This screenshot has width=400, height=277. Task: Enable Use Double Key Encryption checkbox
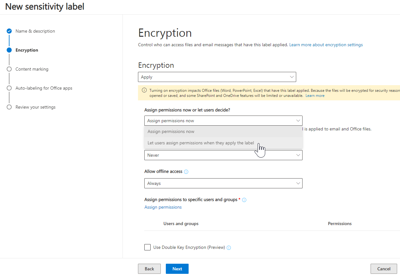(x=147, y=247)
